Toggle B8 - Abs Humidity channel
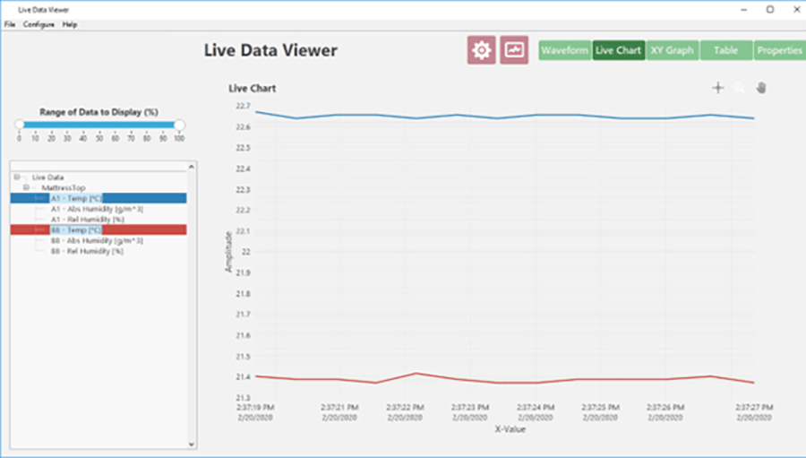The height and width of the screenshot is (458, 806). point(97,241)
